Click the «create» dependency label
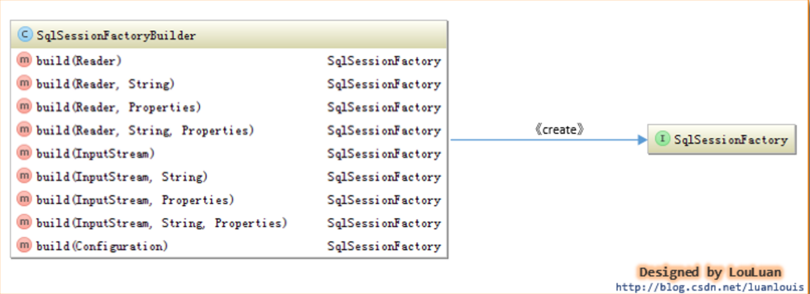This screenshot has width=810, height=294. point(559,129)
